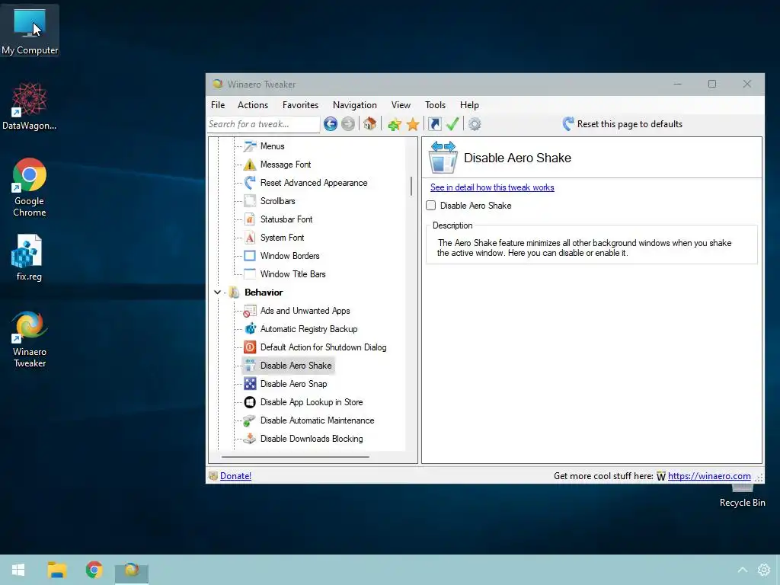Click the Window Borders icon
Viewport: 780px width, 585px height.
pos(250,256)
